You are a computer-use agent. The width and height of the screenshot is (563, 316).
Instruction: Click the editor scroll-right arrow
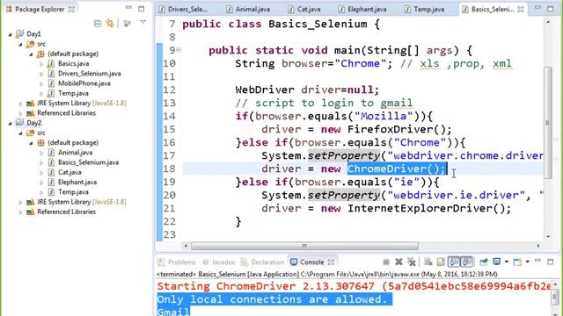pos(538,246)
